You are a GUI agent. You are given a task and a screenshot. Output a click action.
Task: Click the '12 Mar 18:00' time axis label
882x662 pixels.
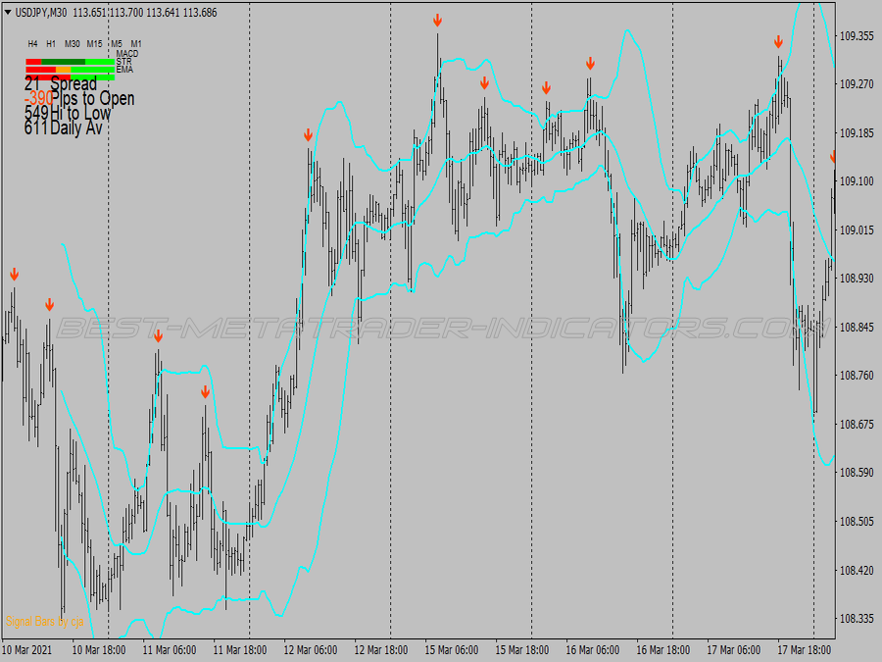coord(381,650)
